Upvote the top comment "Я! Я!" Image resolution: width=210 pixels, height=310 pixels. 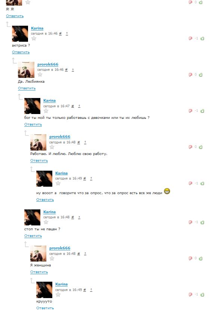[x=201, y=2]
